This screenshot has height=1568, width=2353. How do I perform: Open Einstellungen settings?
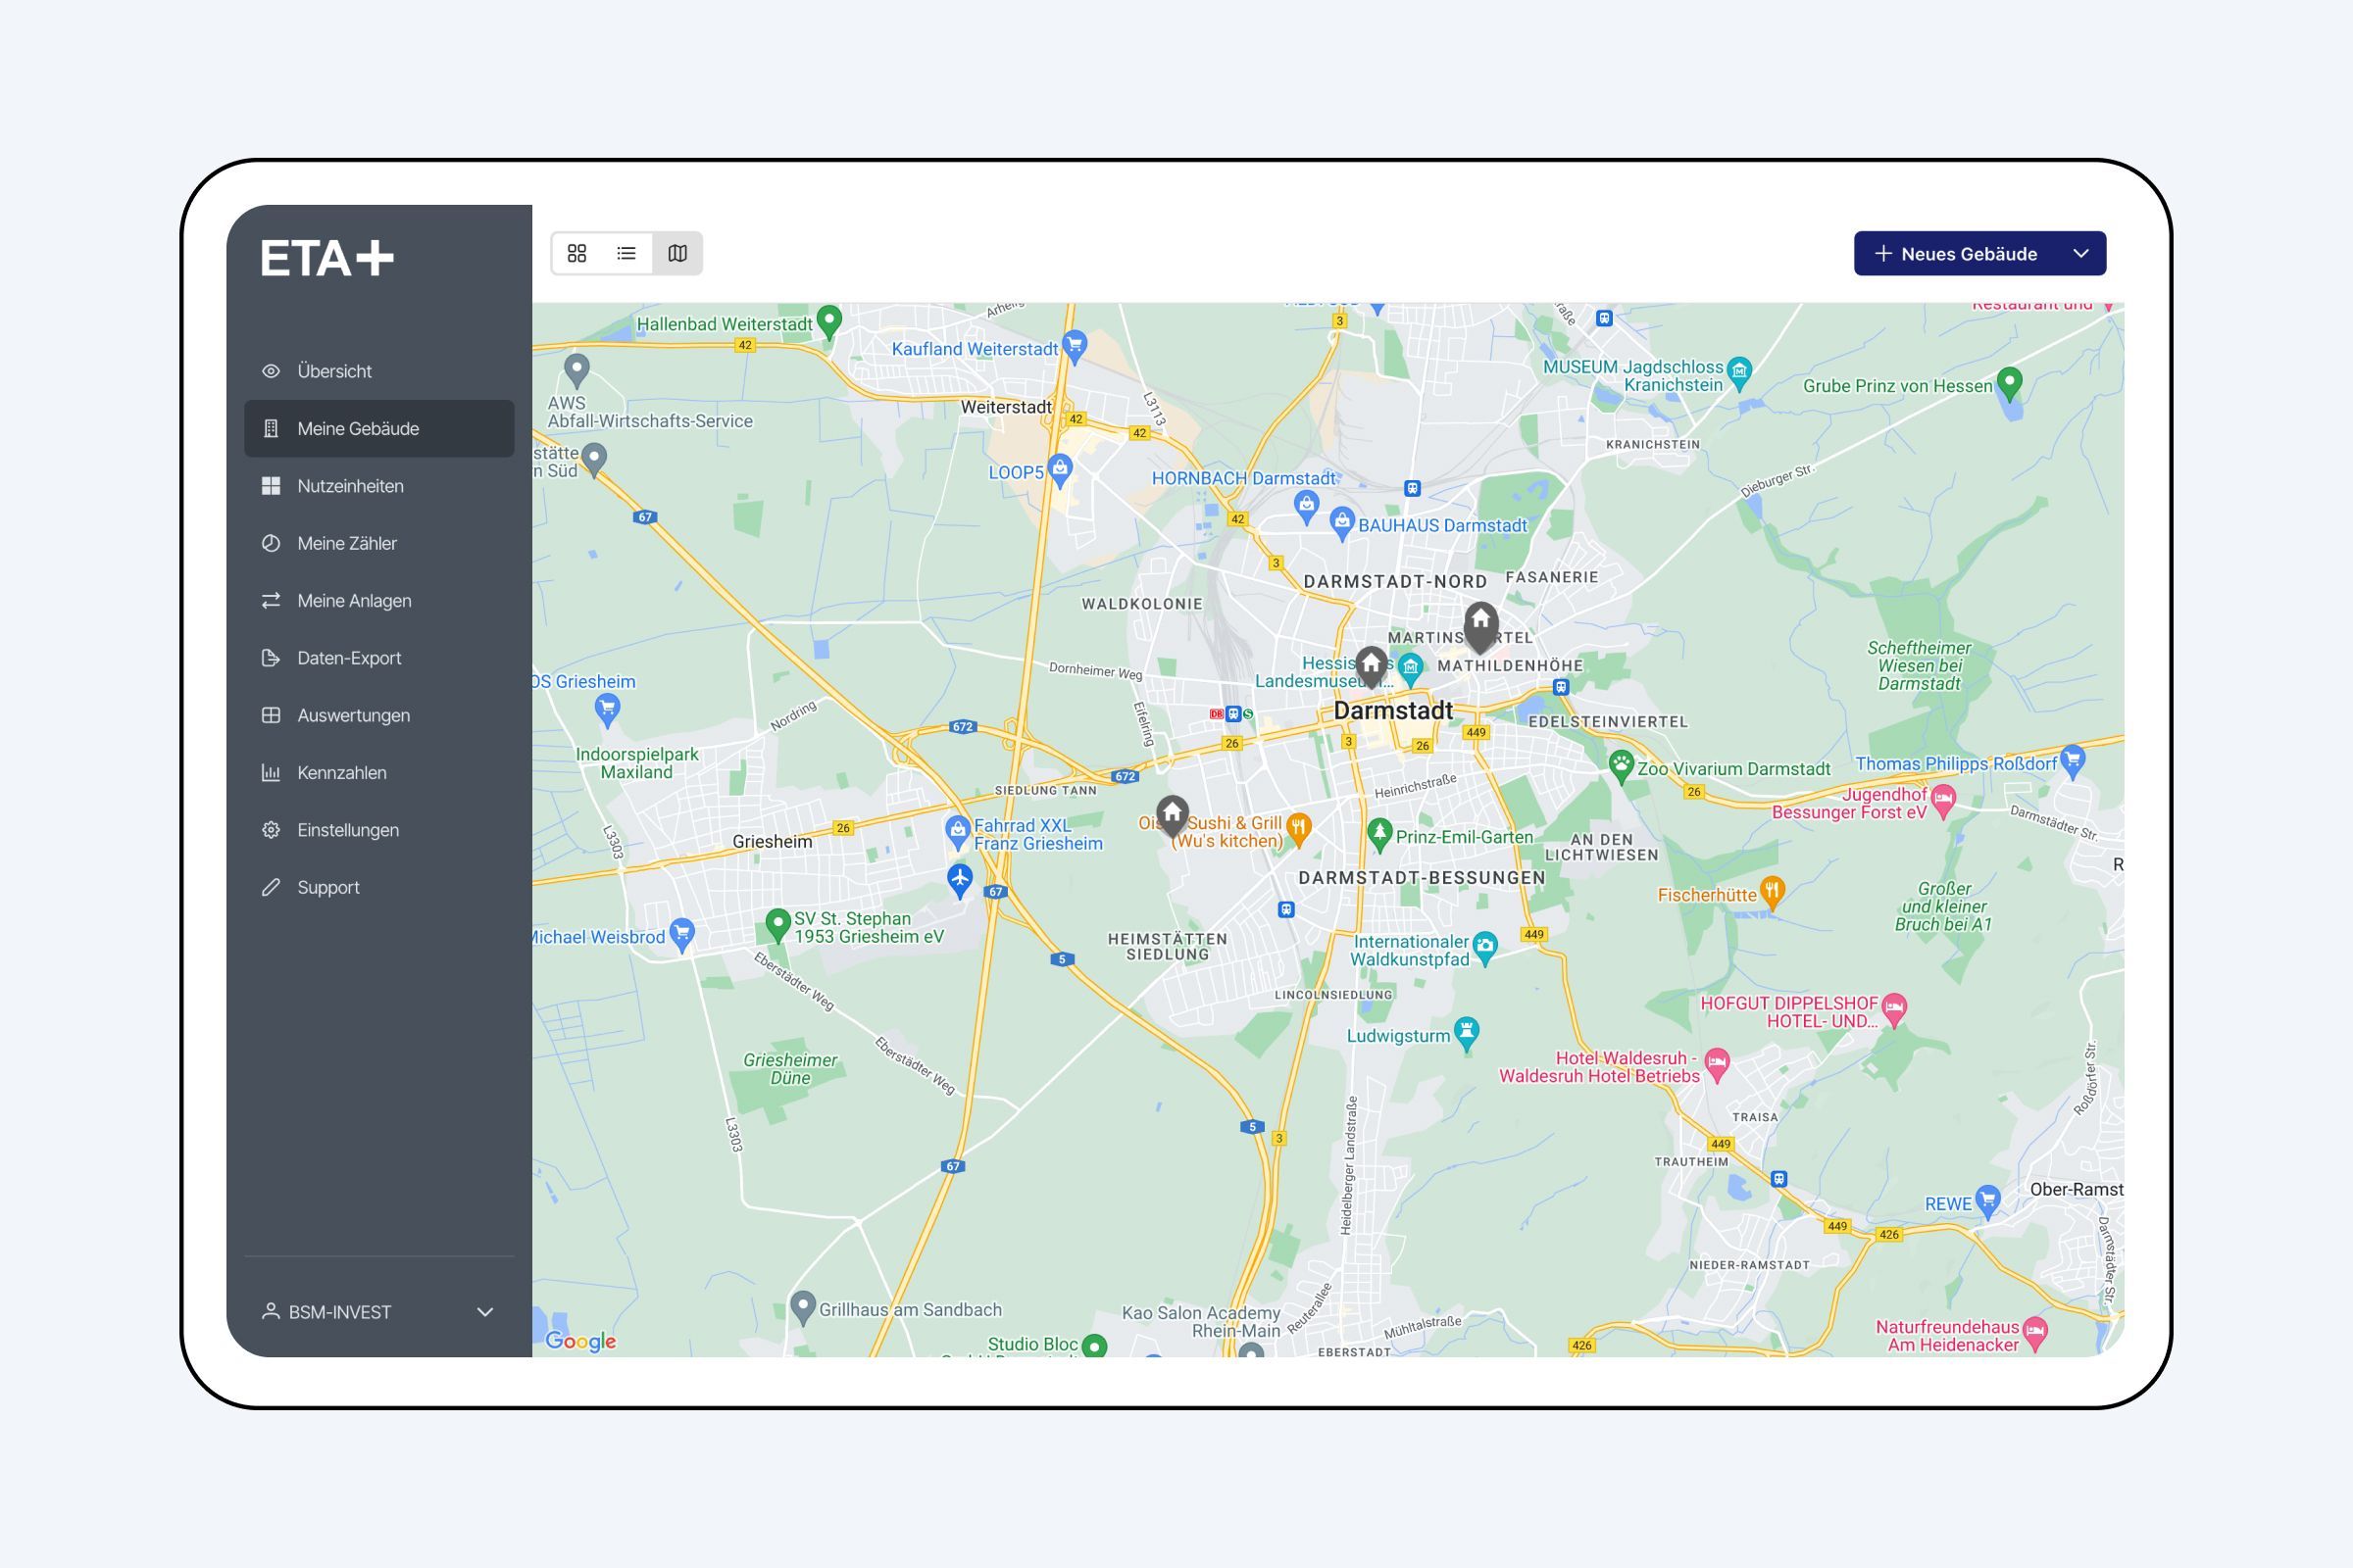pyautogui.click(x=379, y=830)
